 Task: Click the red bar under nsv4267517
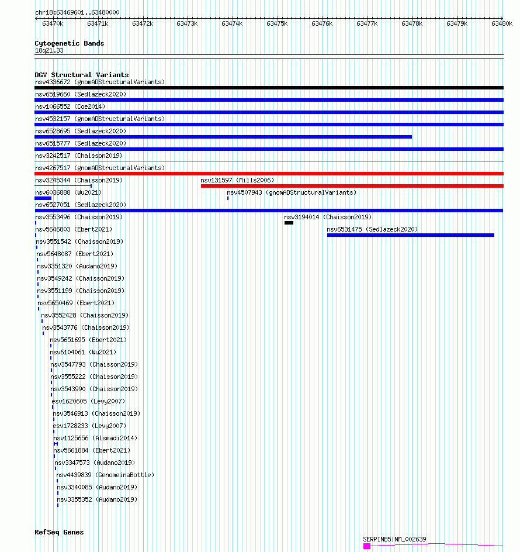269,174
